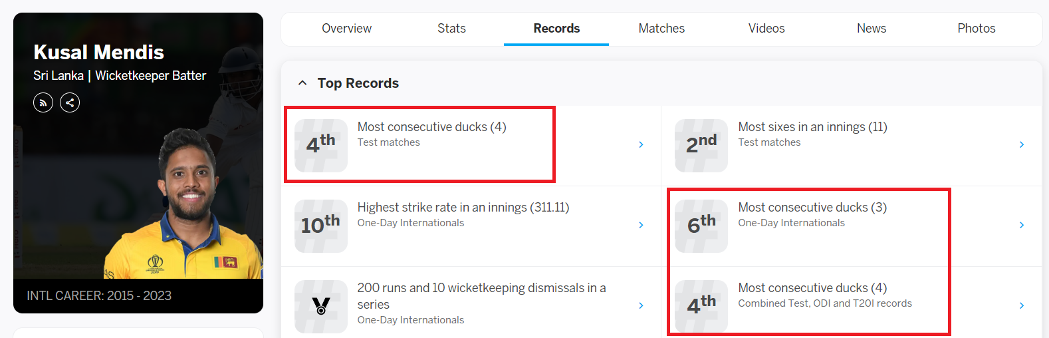Collapse the Top Records section chevron
This screenshot has height=338, width=1049.
(x=302, y=83)
